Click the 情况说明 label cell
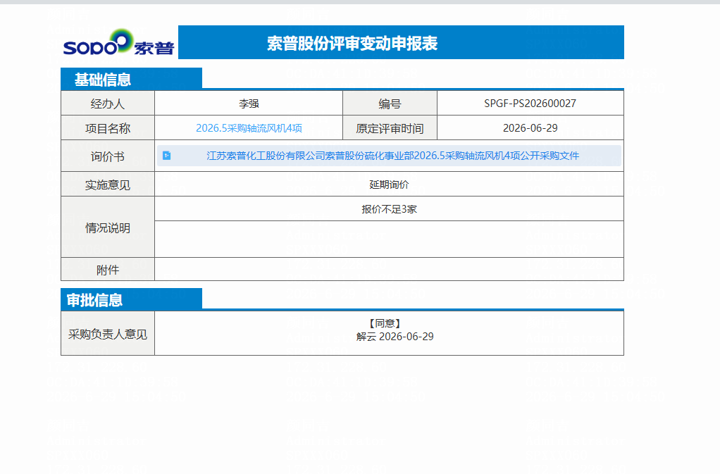Screen dimensions: 720x474 (x=108, y=227)
